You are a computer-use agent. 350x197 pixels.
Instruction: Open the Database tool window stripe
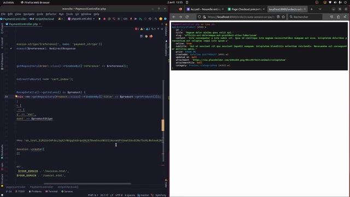pyautogui.click(x=166, y=30)
